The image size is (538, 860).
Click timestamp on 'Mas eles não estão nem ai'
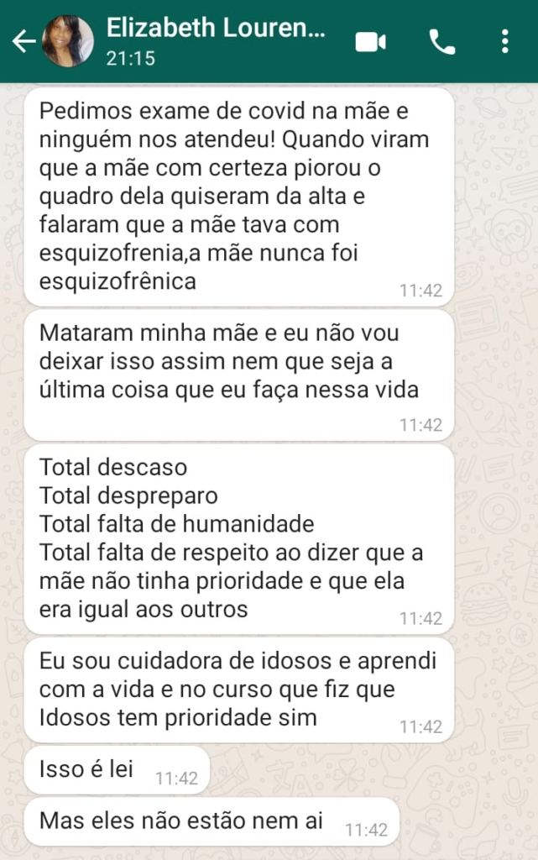click(x=367, y=830)
